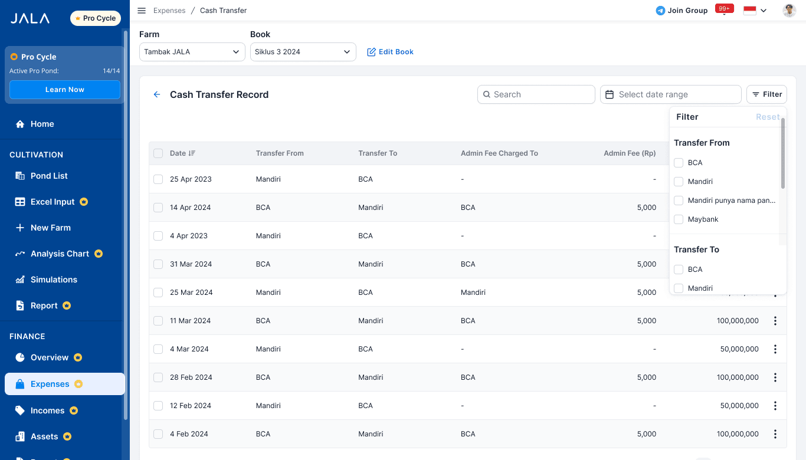Check Mandiri punya nama pan... filter option
This screenshot has height=460, width=806.
[679, 201]
